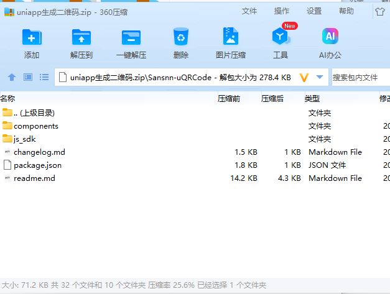Click the components folder icon

click(7, 126)
